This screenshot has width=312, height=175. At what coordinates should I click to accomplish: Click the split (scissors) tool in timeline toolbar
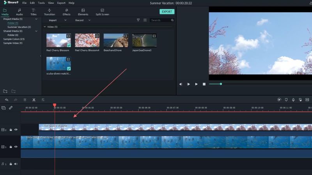pyautogui.click(x=34, y=100)
